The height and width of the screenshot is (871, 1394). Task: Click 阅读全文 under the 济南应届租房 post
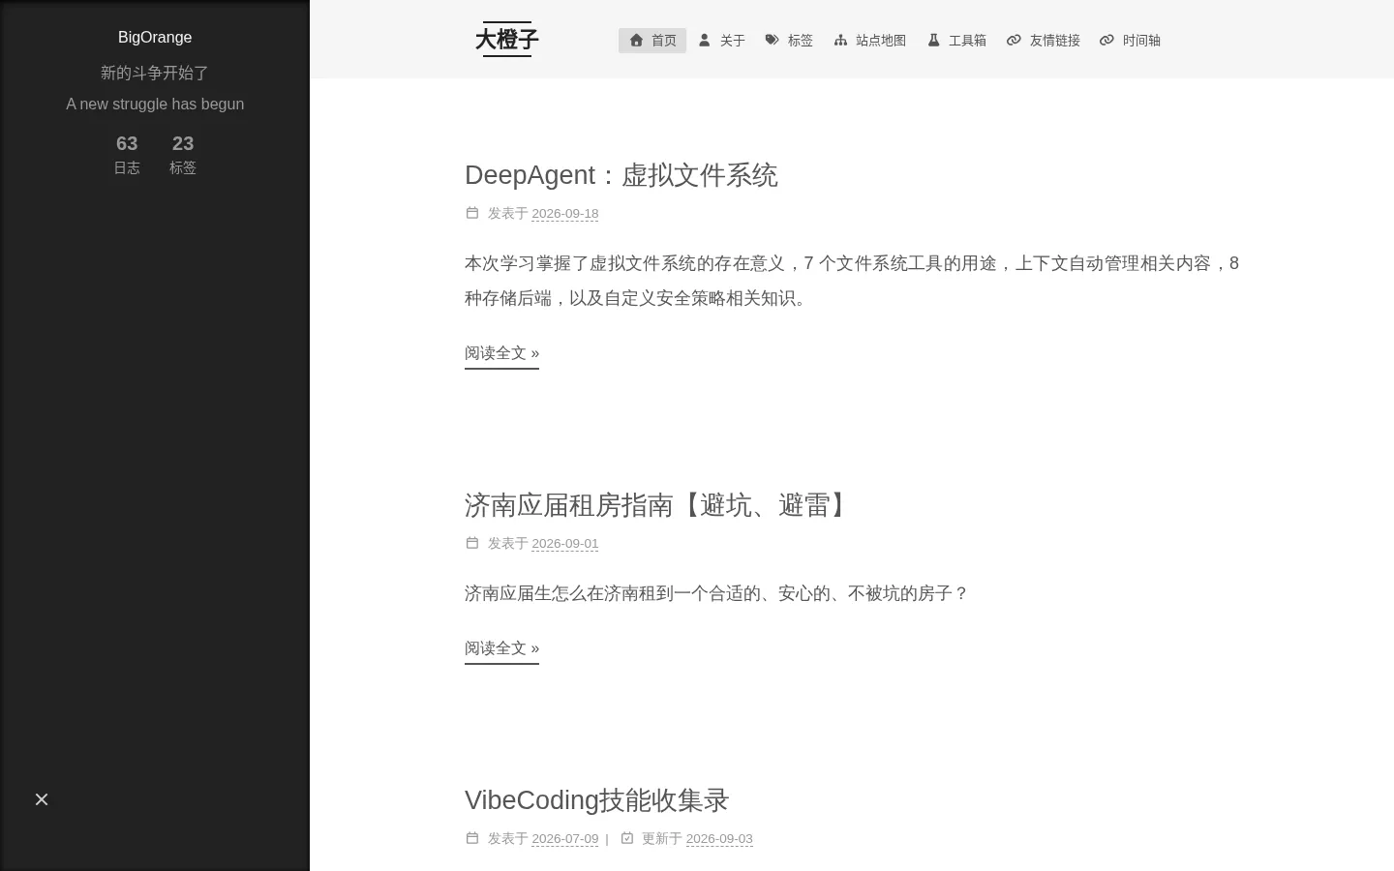(x=501, y=648)
